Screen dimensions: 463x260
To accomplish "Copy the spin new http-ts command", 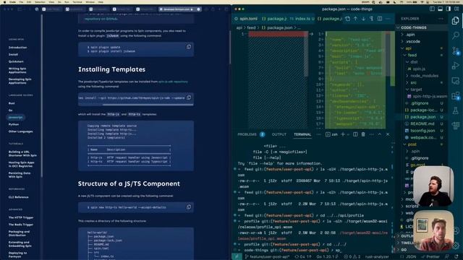I will pyautogui.click(x=189, y=207).
